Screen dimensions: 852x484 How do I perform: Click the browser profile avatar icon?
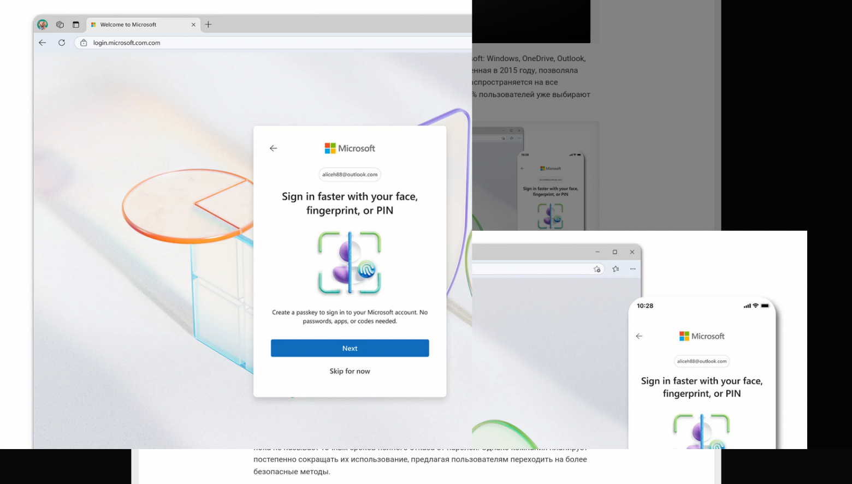43,25
